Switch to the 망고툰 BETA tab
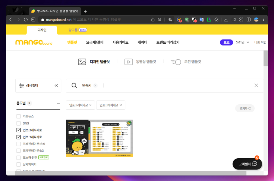The width and height of the screenshot is (274, 181). 78,30
